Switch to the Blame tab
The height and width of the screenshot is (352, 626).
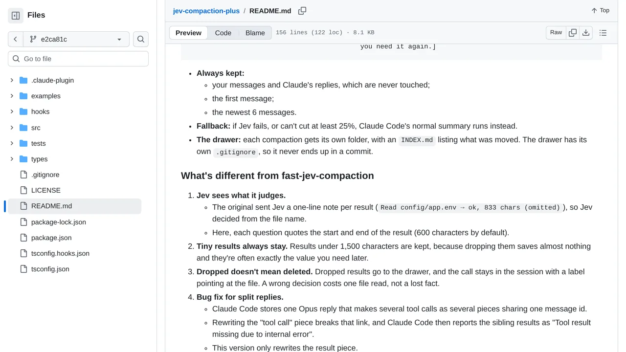[x=255, y=33]
